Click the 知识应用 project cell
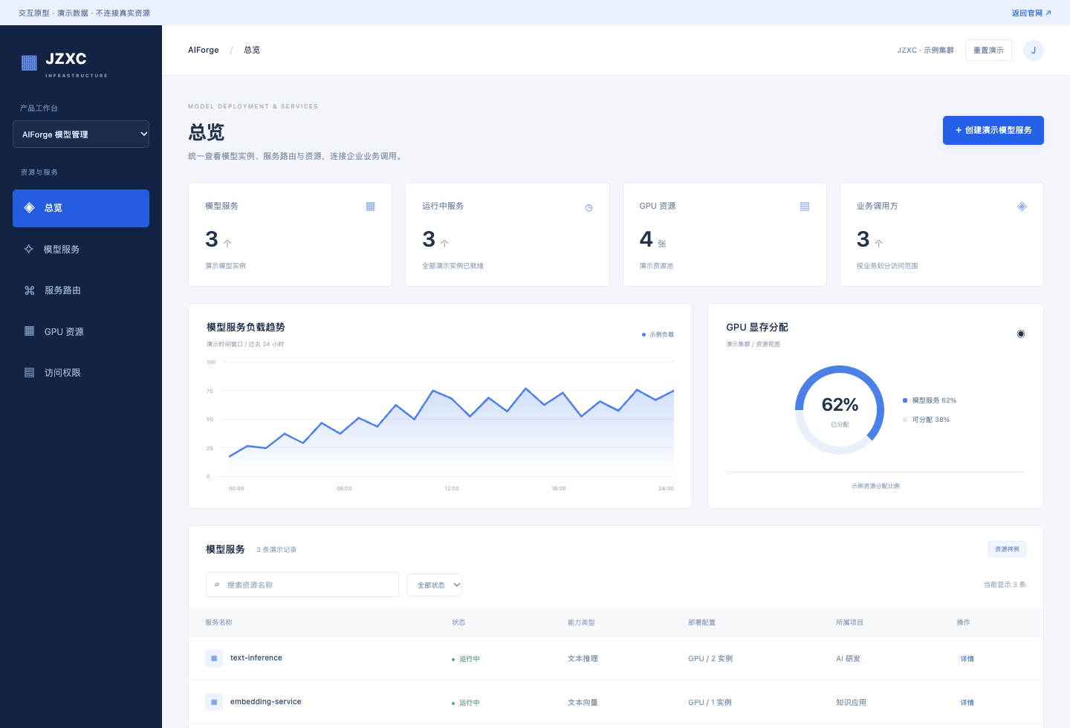The height and width of the screenshot is (728, 1070). pos(851,703)
